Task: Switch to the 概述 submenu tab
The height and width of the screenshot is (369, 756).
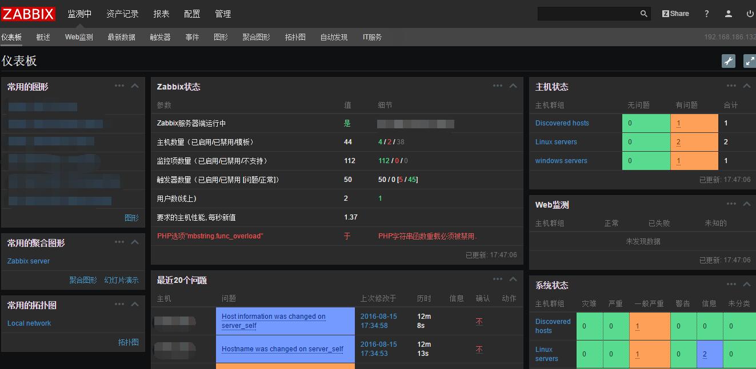Action: pyautogui.click(x=43, y=37)
